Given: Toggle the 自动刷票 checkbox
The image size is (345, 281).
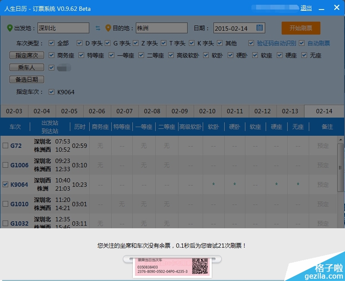Looking at the screenshot, I should tap(301, 43).
